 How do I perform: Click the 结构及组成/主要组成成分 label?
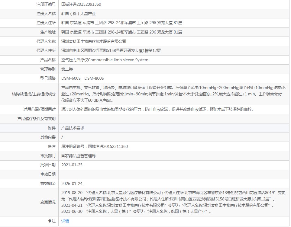click(34, 94)
